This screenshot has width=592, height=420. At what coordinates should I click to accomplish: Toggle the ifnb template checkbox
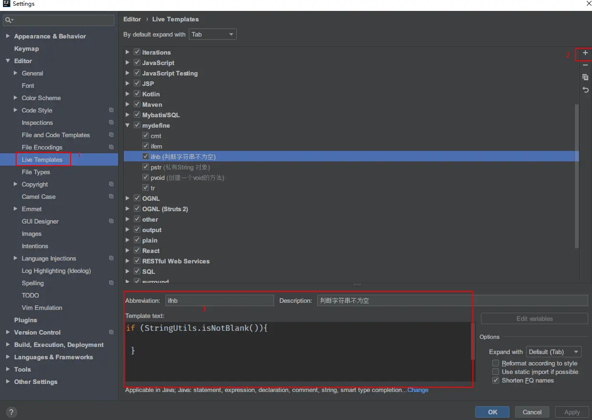point(146,156)
